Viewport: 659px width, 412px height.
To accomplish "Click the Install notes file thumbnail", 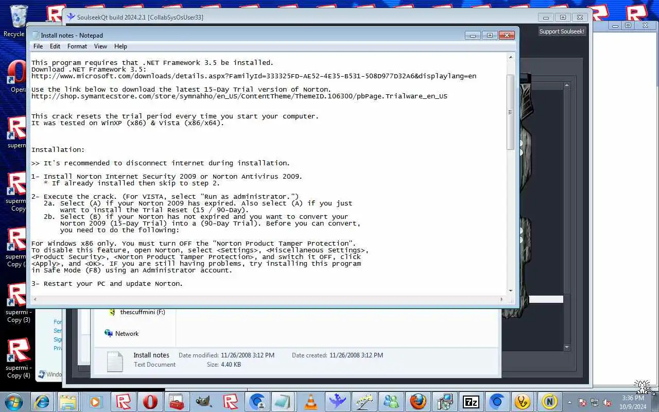I will (x=114, y=361).
